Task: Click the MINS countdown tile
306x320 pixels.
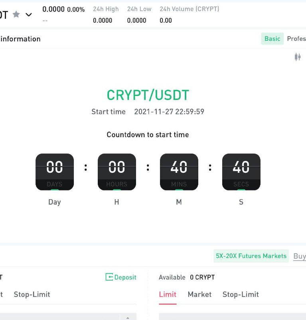Action: coord(179,172)
